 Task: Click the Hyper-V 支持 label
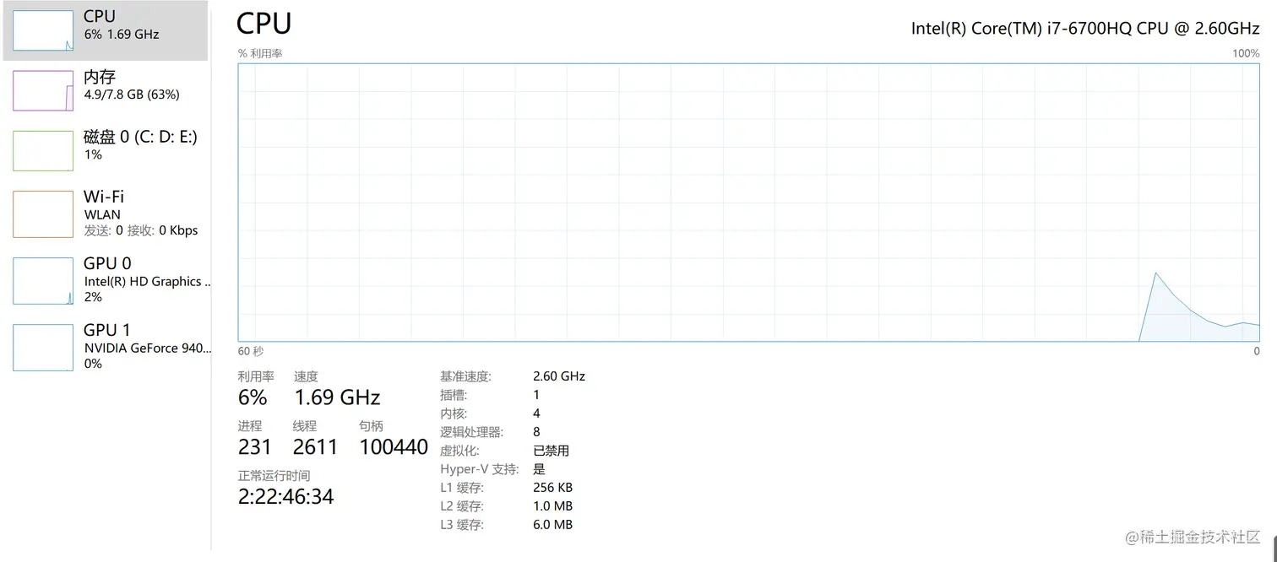pos(479,469)
